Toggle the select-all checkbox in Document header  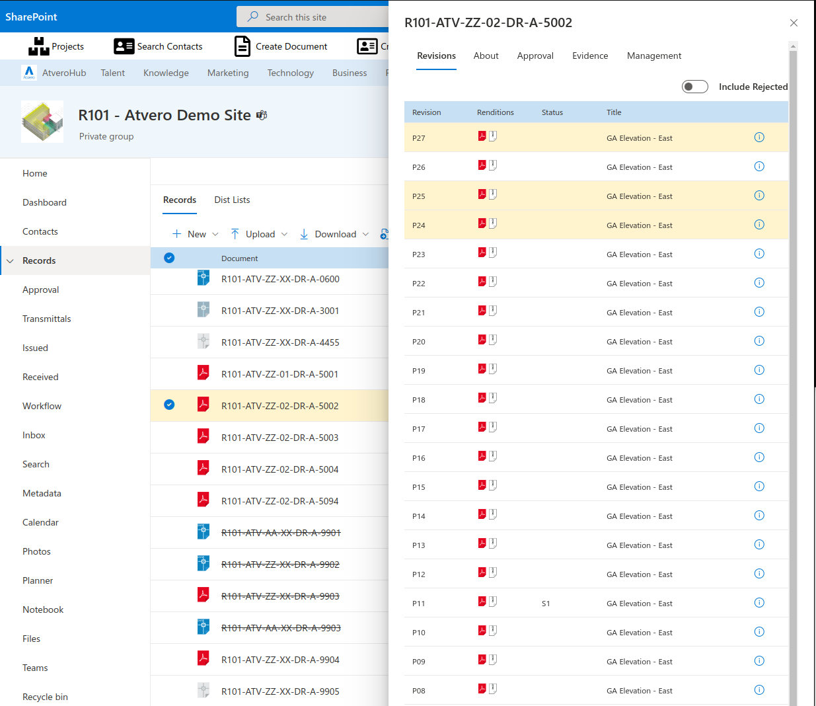coord(169,258)
